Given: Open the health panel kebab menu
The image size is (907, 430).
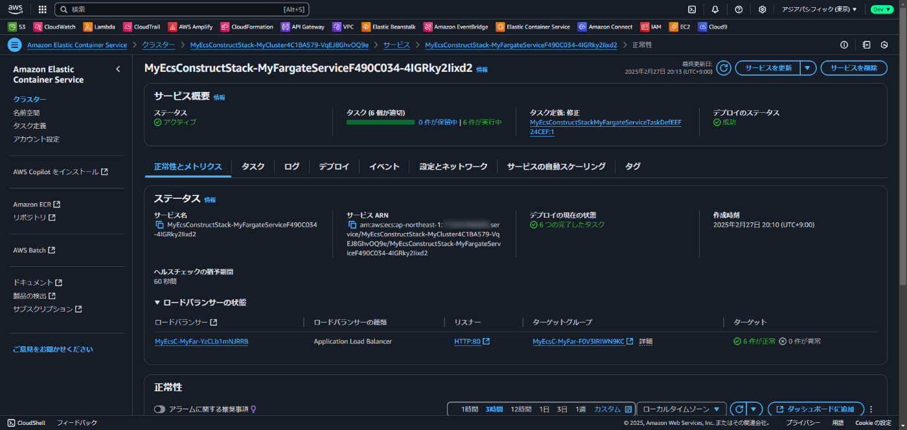Looking at the screenshot, I should click(871, 409).
